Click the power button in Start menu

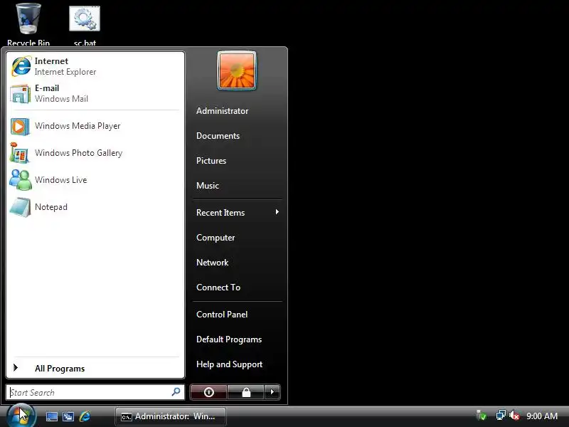(x=208, y=392)
